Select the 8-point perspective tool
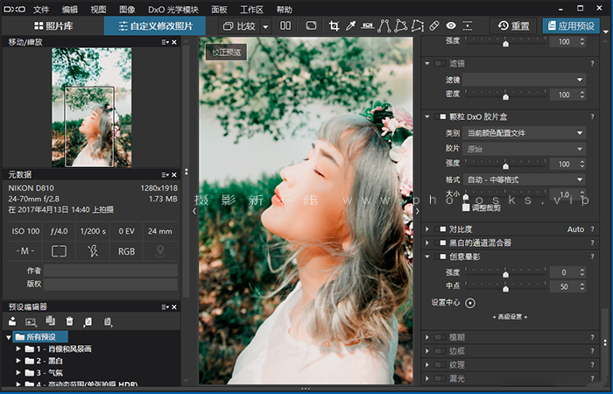This screenshot has width=613, height=394. point(418,26)
